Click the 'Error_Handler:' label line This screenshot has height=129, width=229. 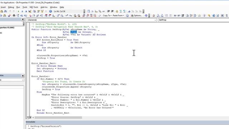pyautogui.click(x=40, y=76)
